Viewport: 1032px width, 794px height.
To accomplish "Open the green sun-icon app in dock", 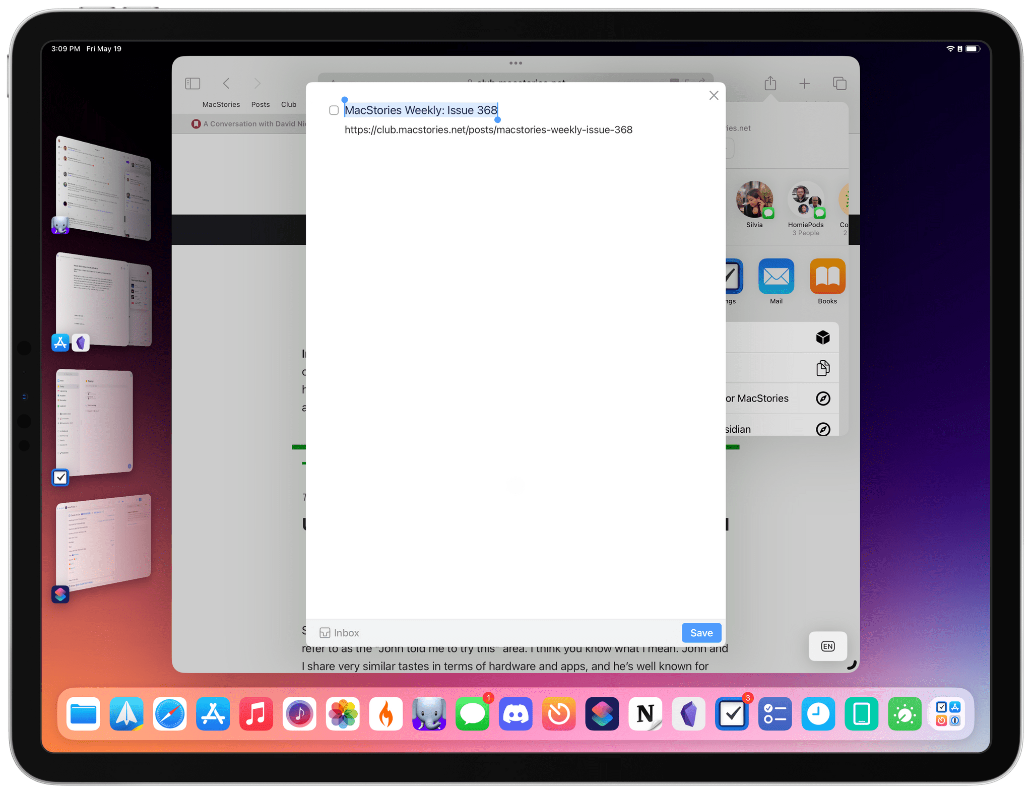I will coord(905,714).
